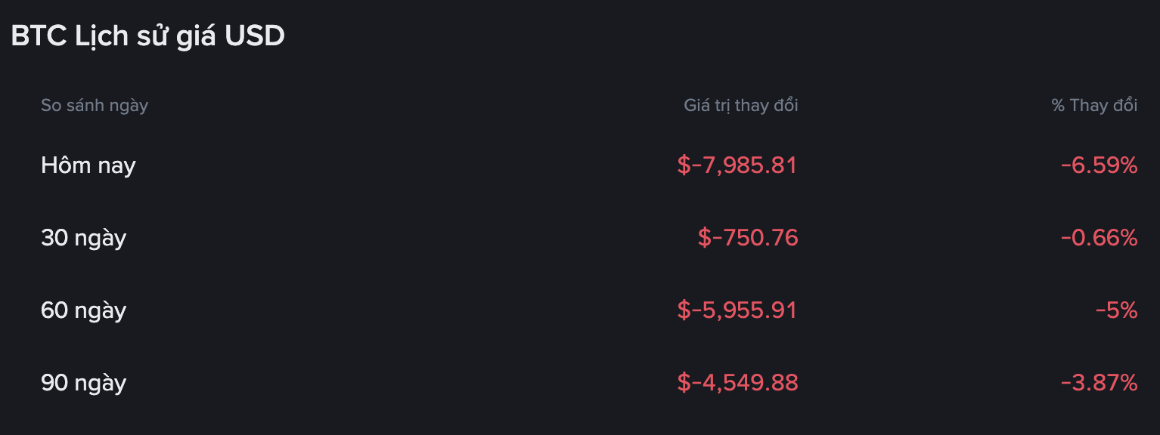The width and height of the screenshot is (1160, 435).
Task: Click the 'Hôm nay' row label
Action: pyautogui.click(x=88, y=165)
